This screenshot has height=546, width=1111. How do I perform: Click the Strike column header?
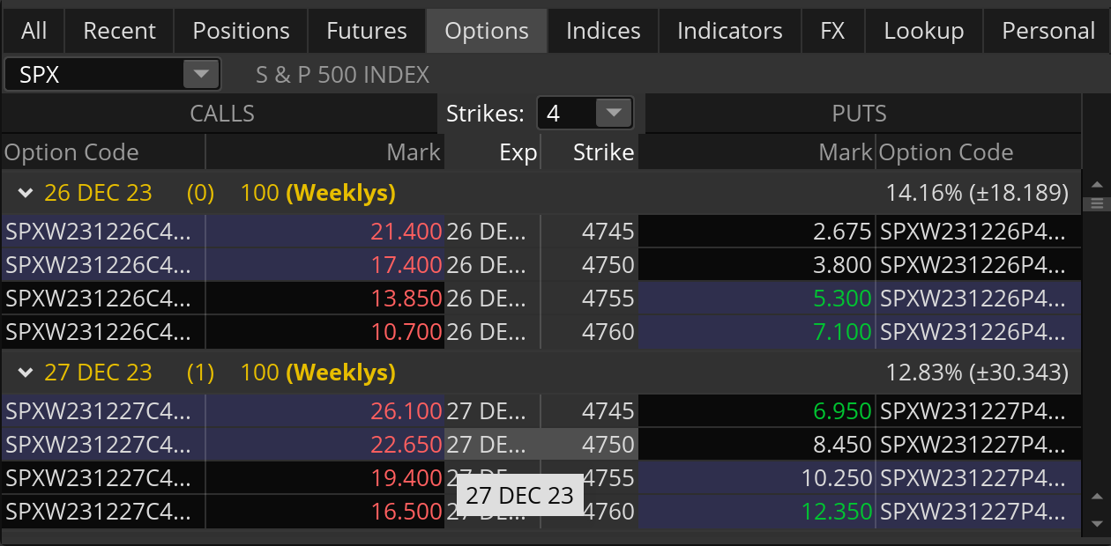589,152
